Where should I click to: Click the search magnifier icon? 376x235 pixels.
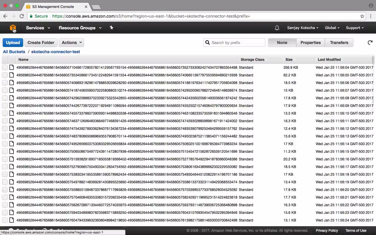coord(207,43)
